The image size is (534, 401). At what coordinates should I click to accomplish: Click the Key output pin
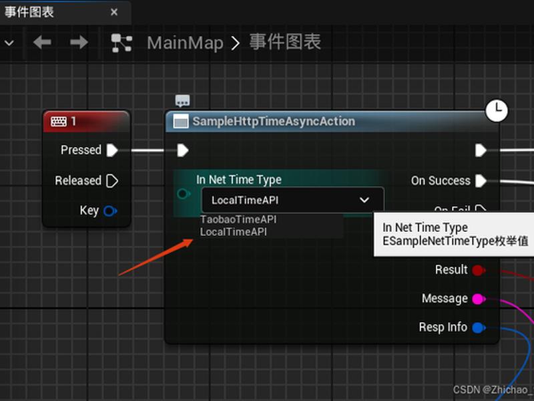[x=110, y=211]
